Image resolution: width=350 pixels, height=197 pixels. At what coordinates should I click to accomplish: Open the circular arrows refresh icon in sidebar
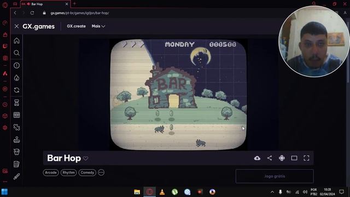click(16, 90)
